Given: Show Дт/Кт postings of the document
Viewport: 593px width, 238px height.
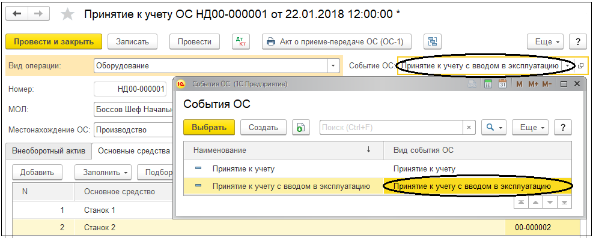Looking at the screenshot, I should point(240,42).
